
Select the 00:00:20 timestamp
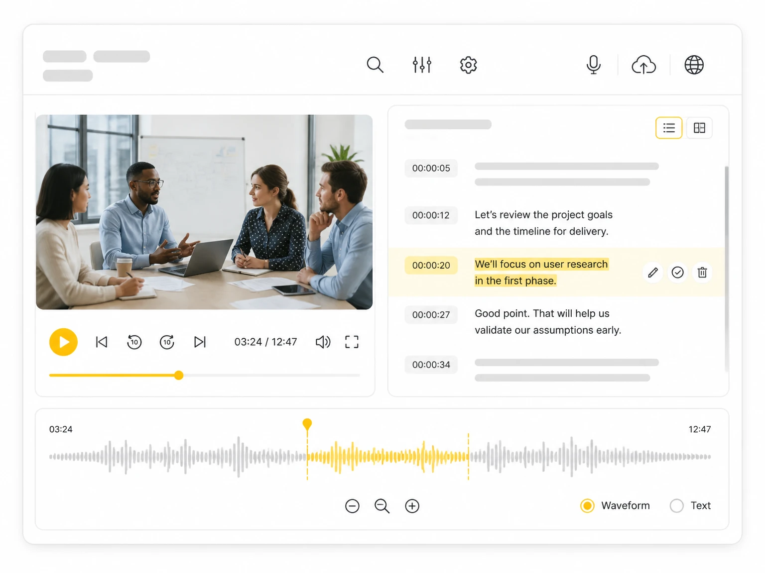[431, 265]
